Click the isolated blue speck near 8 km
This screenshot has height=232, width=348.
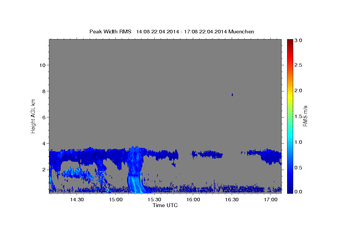point(232,95)
